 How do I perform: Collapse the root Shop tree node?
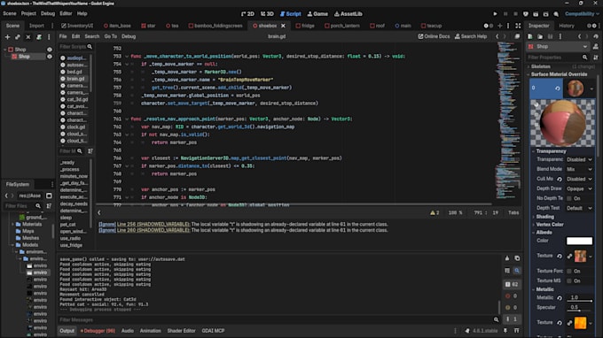(x=5, y=50)
